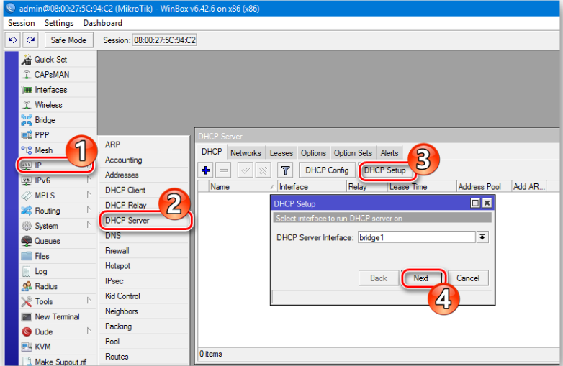Switch to the Options tab

coord(313,152)
